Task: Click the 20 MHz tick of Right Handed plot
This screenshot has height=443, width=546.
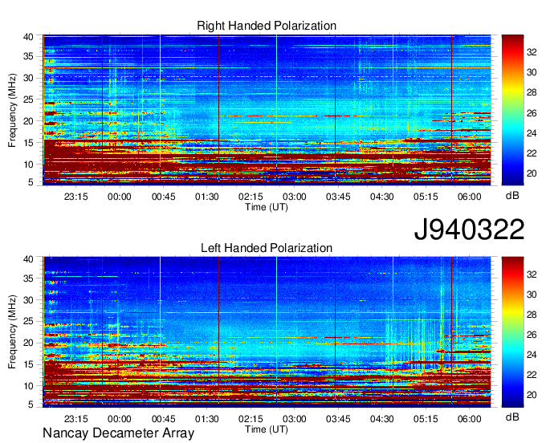Action: 28,121
